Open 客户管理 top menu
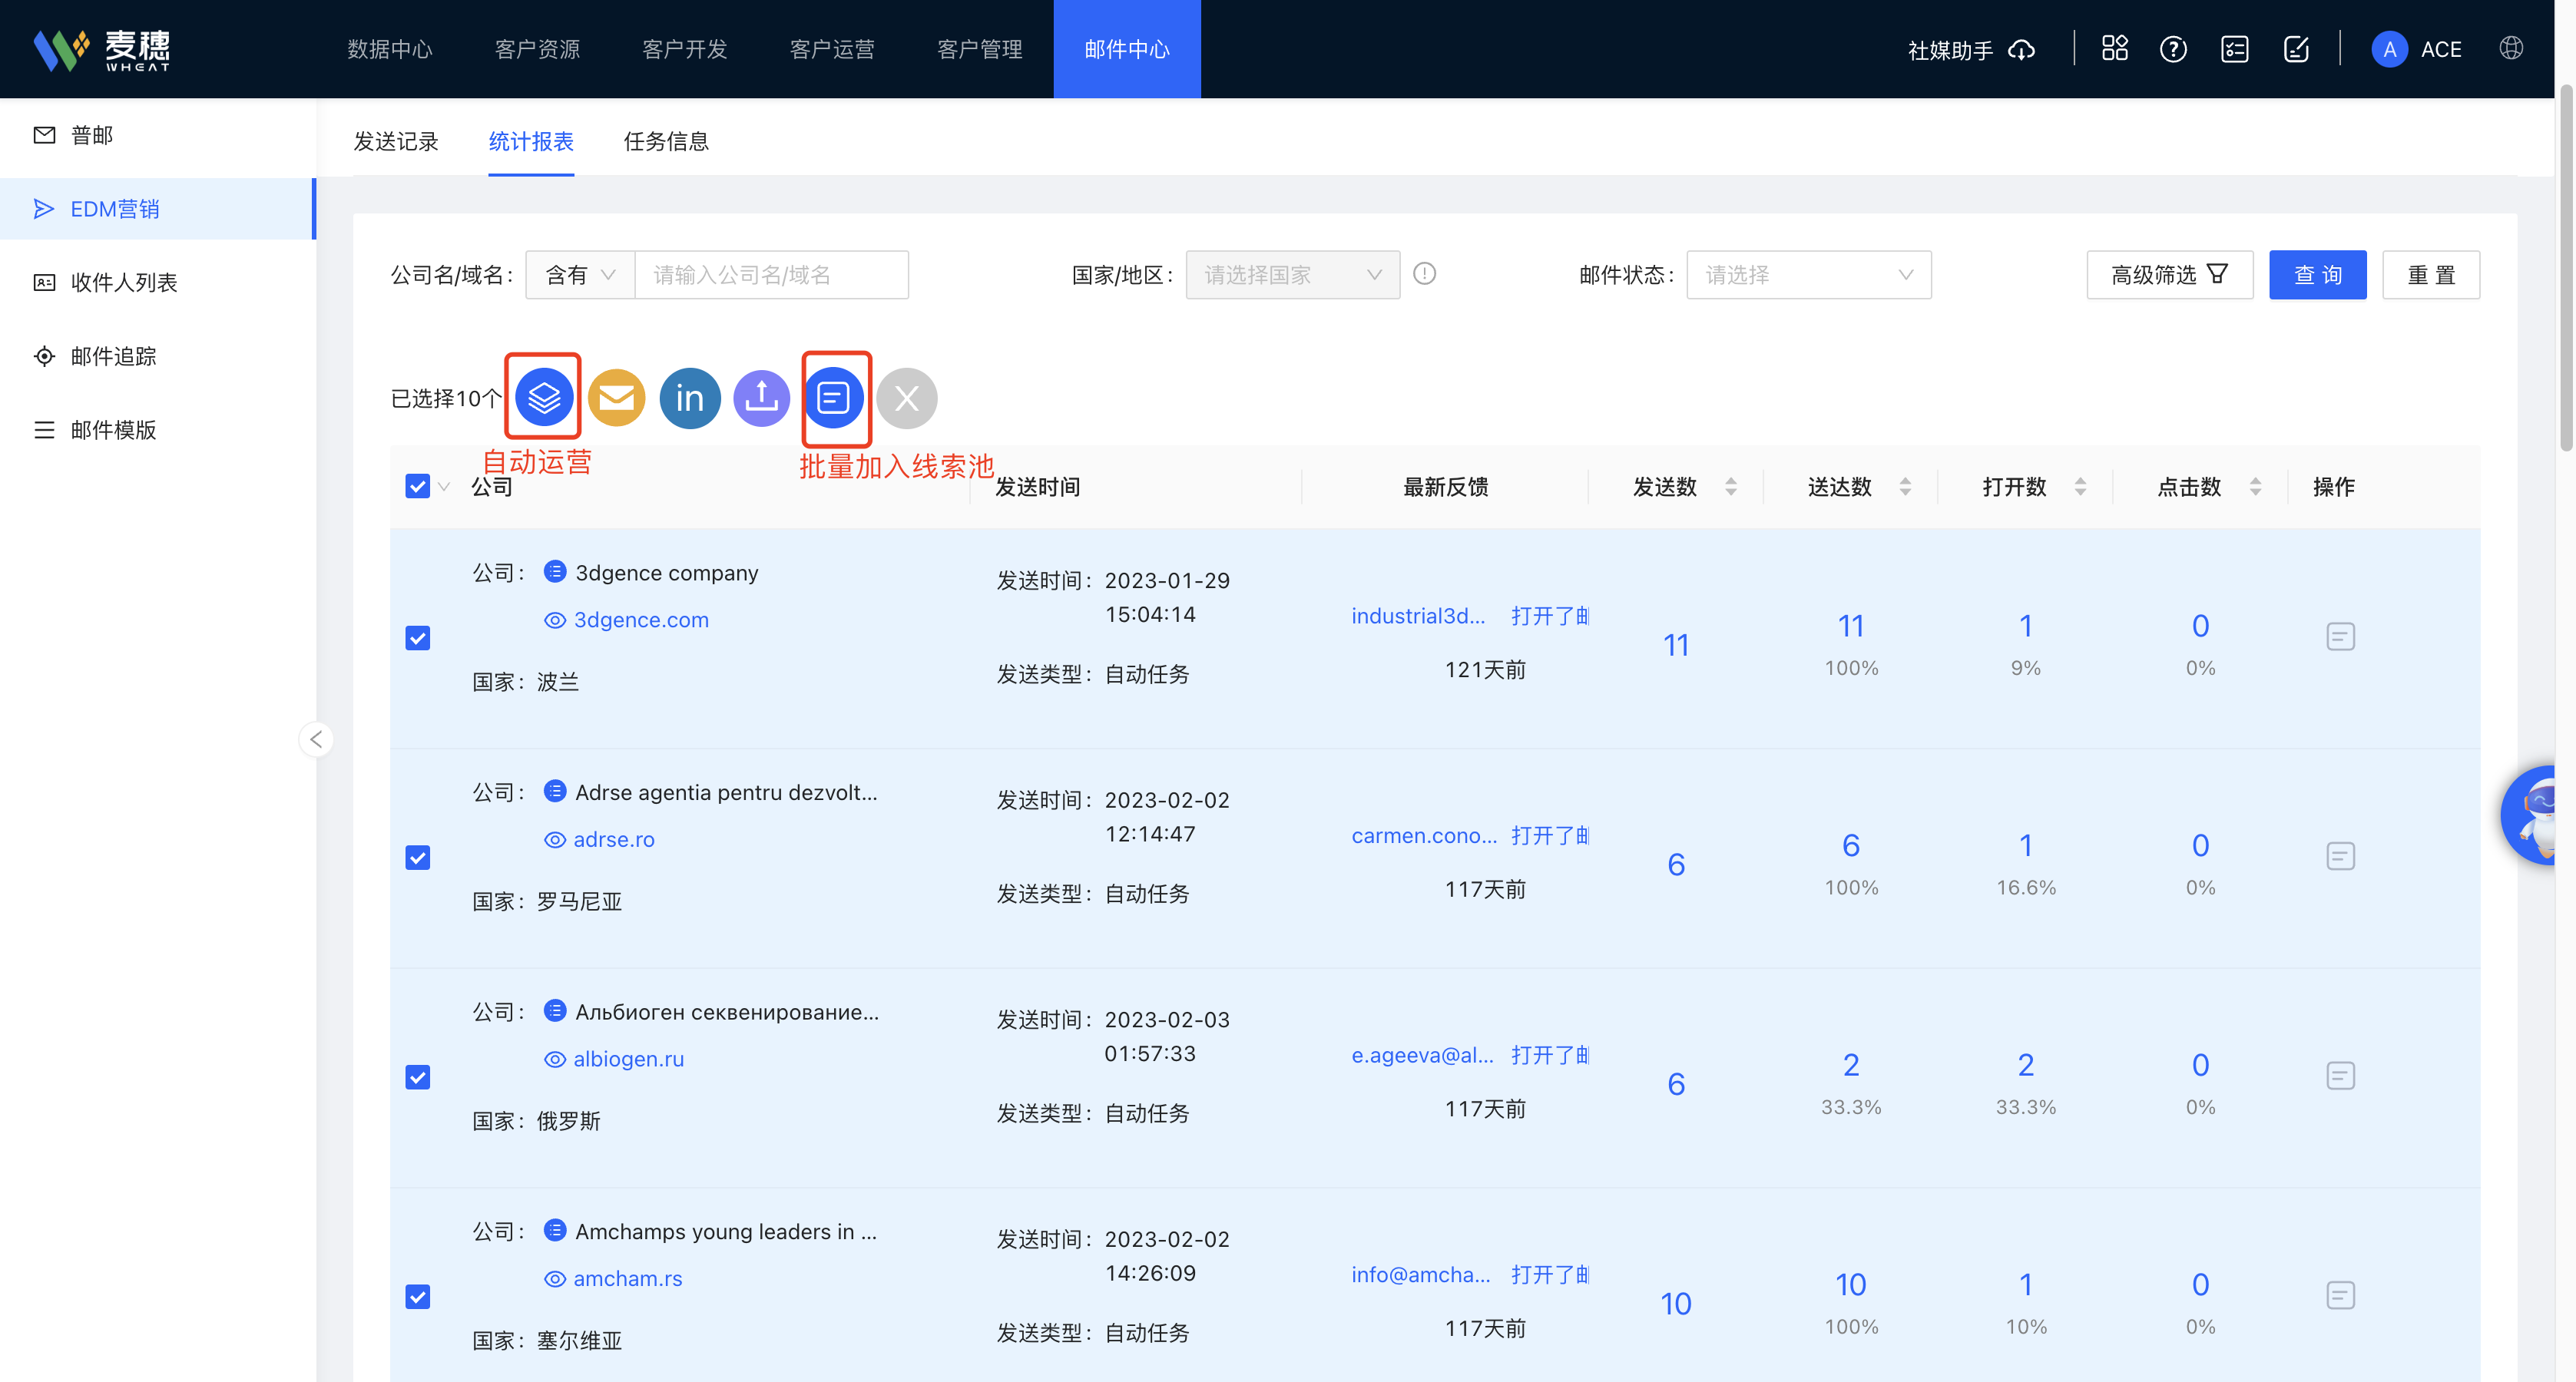2576x1382 pixels. click(x=980, y=49)
